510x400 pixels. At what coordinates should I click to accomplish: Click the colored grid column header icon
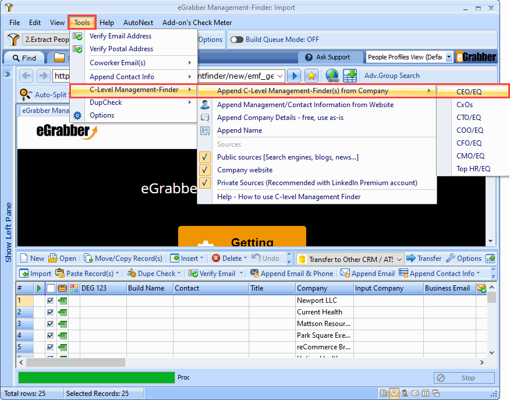coord(74,288)
